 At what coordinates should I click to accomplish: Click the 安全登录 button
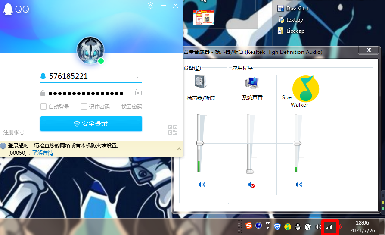click(91, 124)
